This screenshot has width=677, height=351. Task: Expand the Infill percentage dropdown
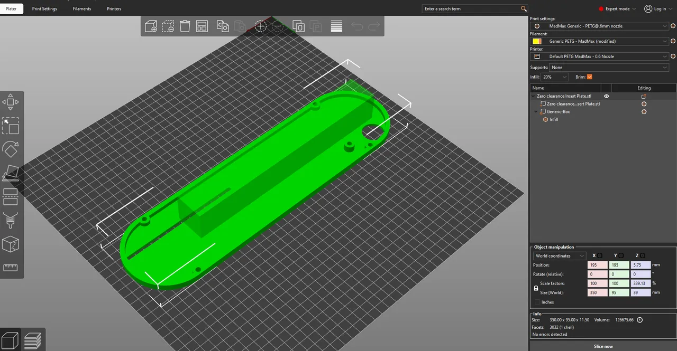pyautogui.click(x=554, y=77)
